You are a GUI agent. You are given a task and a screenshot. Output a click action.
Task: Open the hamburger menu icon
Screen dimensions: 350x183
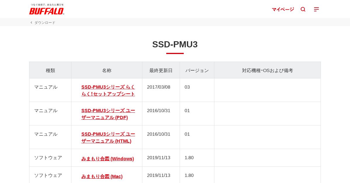[316, 9]
